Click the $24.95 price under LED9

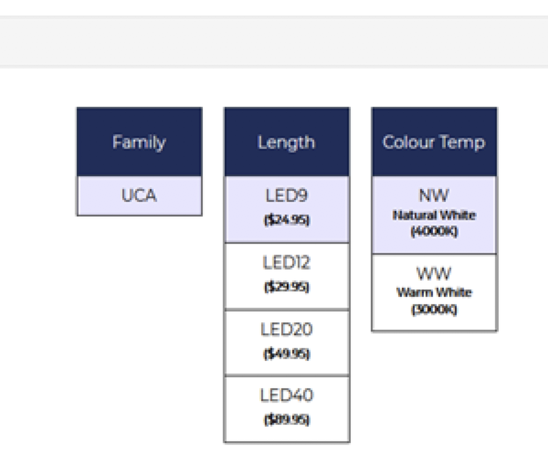coord(286,222)
